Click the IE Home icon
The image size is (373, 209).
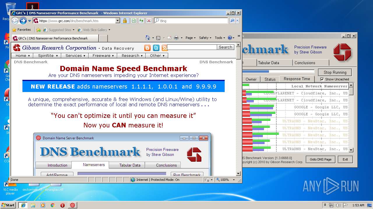(x=148, y=38)
